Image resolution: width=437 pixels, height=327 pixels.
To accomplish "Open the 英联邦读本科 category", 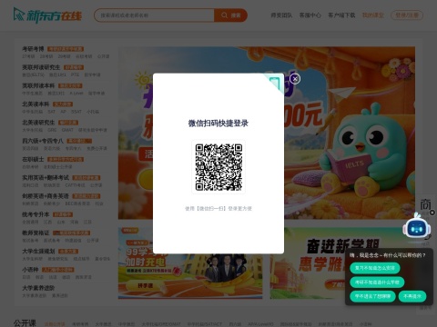I will pos(38,85).
